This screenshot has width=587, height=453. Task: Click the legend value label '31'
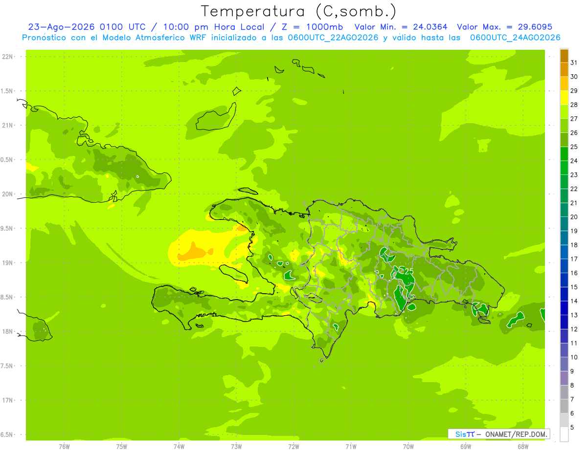coord(574,63)
